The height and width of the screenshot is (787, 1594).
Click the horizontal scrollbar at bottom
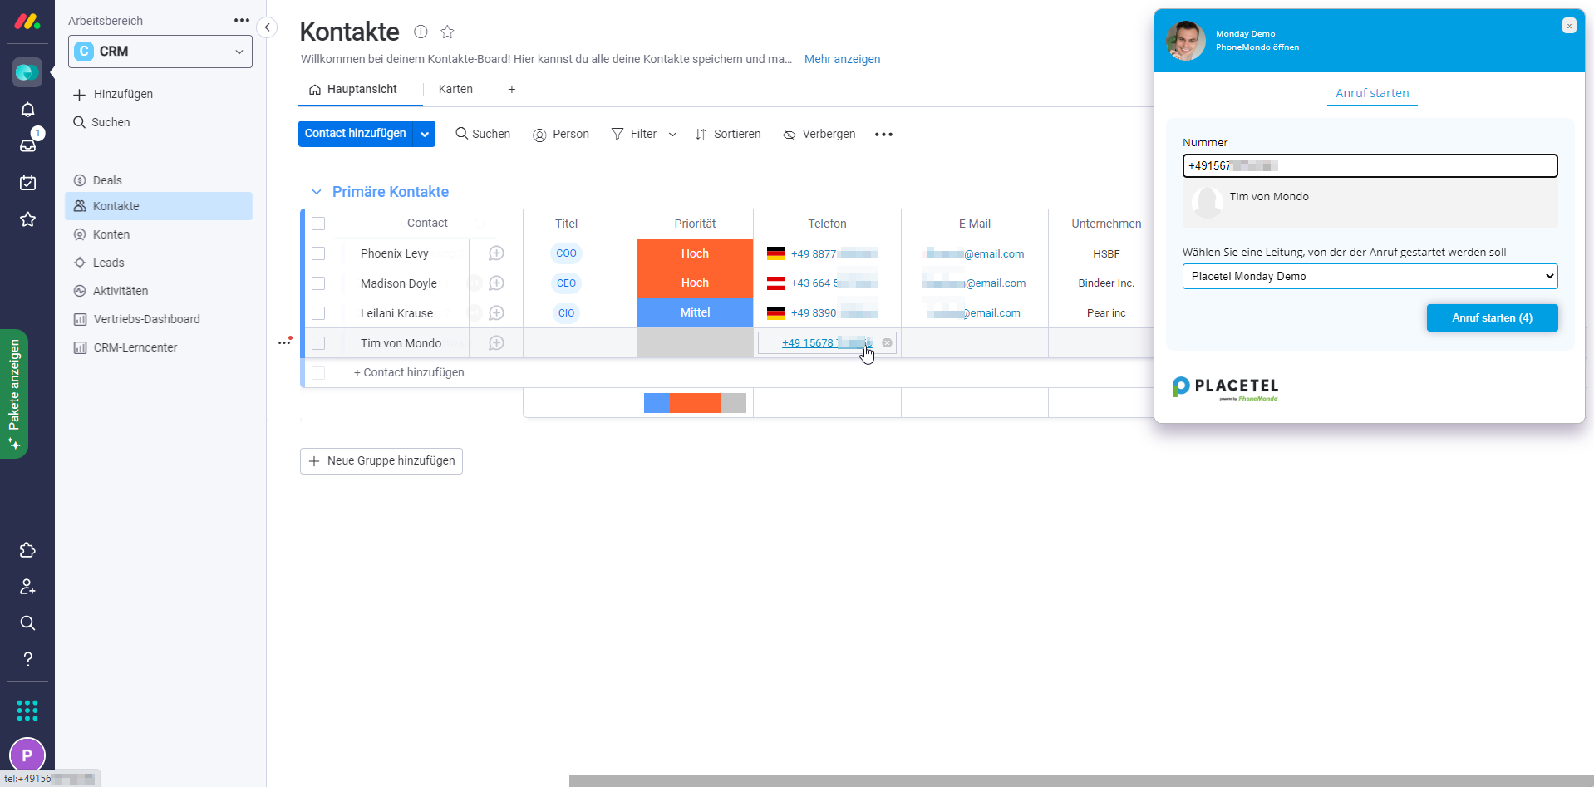[1081, 780]
